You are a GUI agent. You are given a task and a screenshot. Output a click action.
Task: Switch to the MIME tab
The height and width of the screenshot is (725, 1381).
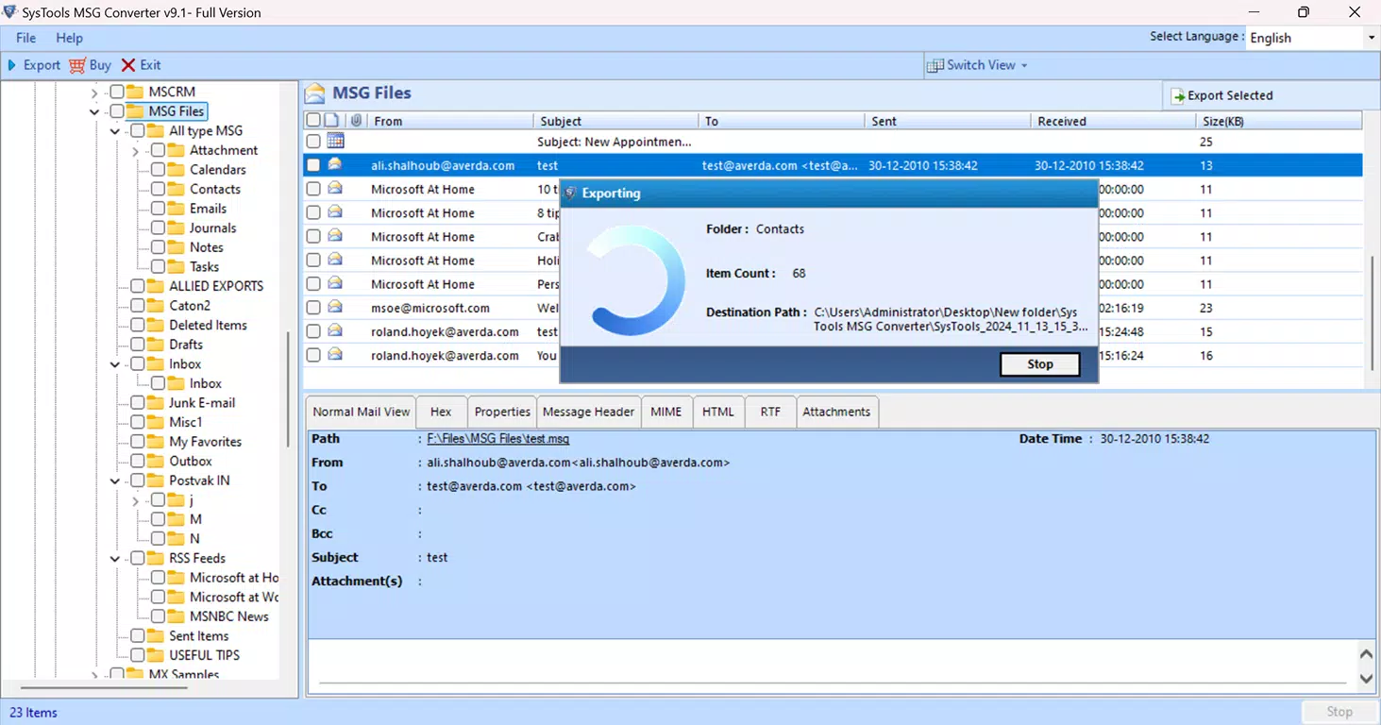pos(665,412)
